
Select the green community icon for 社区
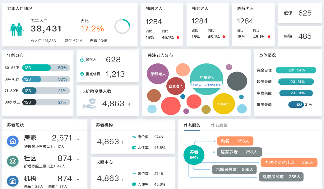[13, 161]
